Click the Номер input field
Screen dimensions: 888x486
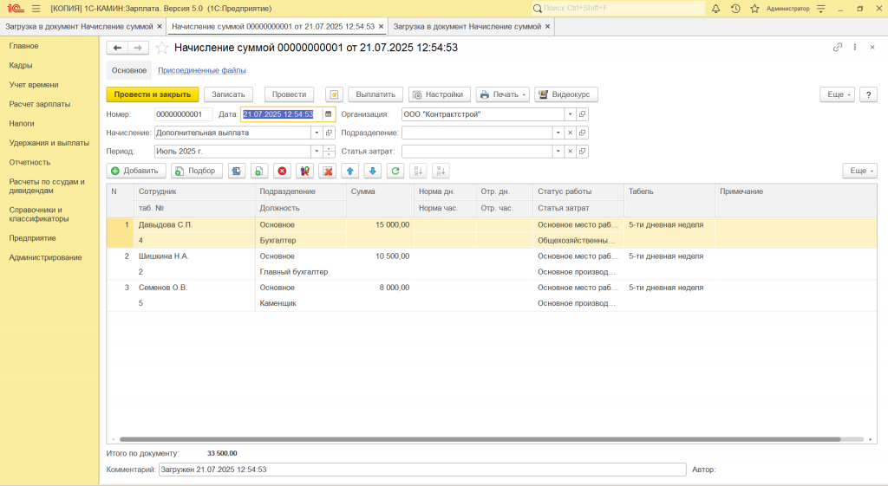click(183, 114)
